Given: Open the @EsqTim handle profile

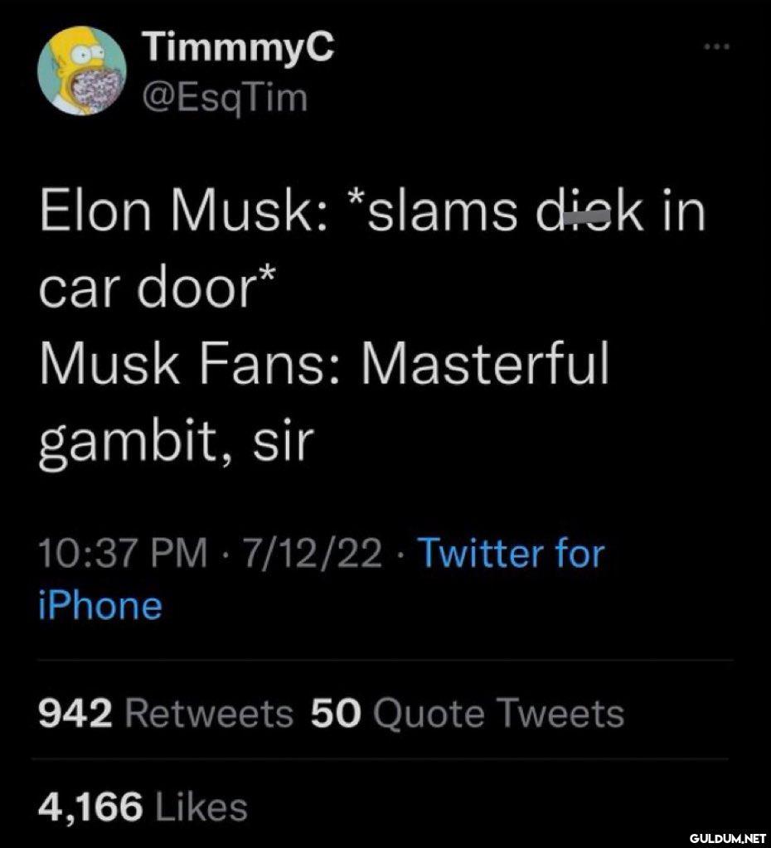Looking at the screenshot, I should [x=225, y=99].
